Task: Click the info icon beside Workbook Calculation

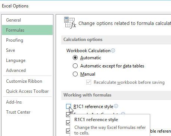Action: pos(113,50)
